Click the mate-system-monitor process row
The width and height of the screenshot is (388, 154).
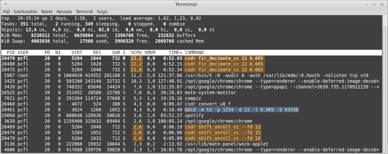pos(191,92)
